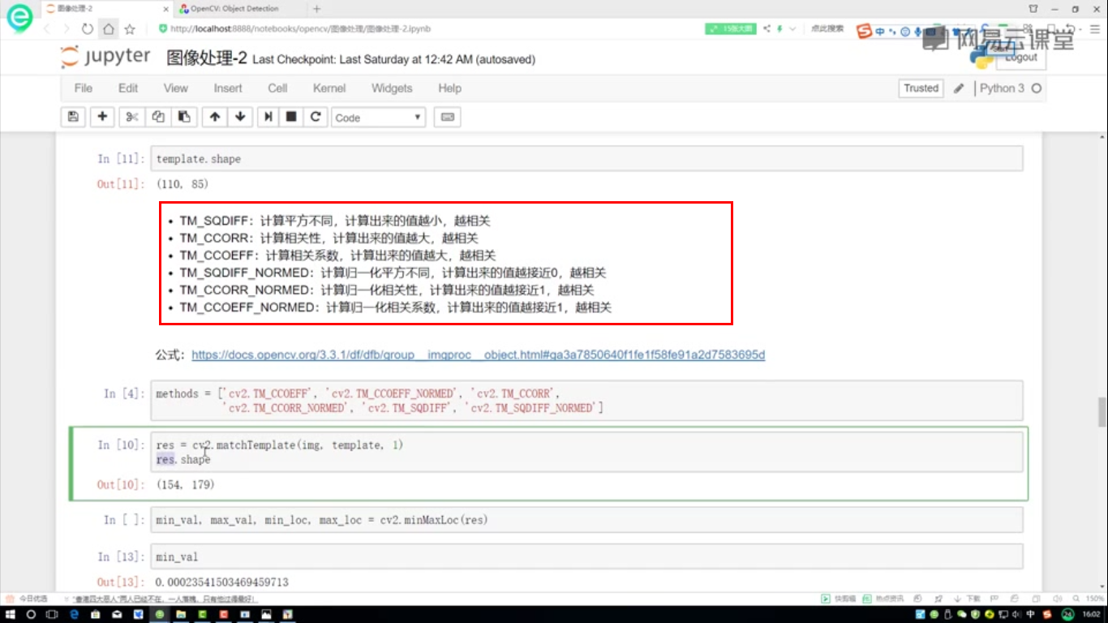Viewport: 1108px width, 623px height.
Task: Open the Edit menu
Action: 128,88
